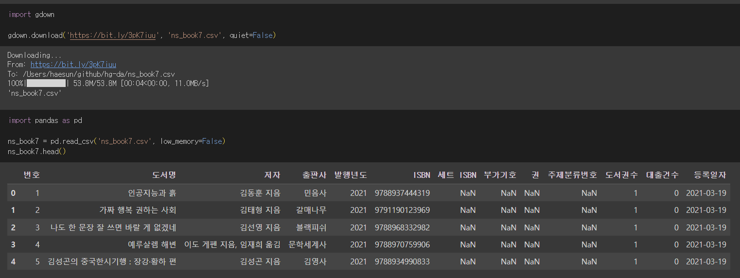
Task: Click ISBN value 9788968332982
Action: [x=402, y=227]
